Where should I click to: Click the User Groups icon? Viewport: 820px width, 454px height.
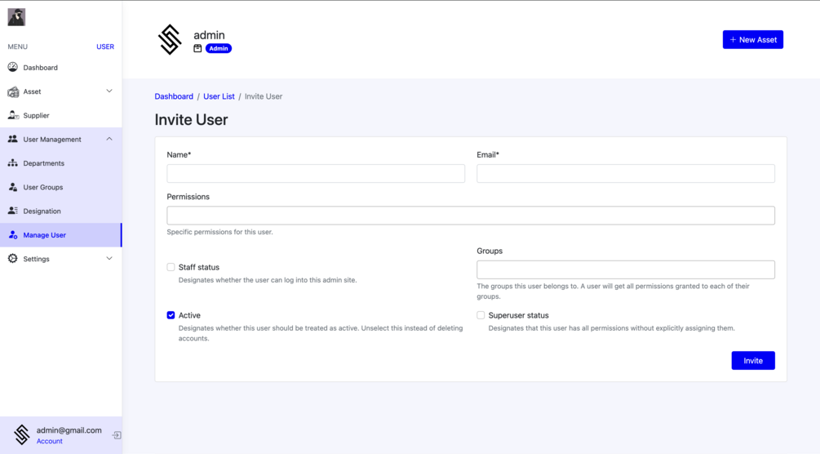(x=13, y=187)
